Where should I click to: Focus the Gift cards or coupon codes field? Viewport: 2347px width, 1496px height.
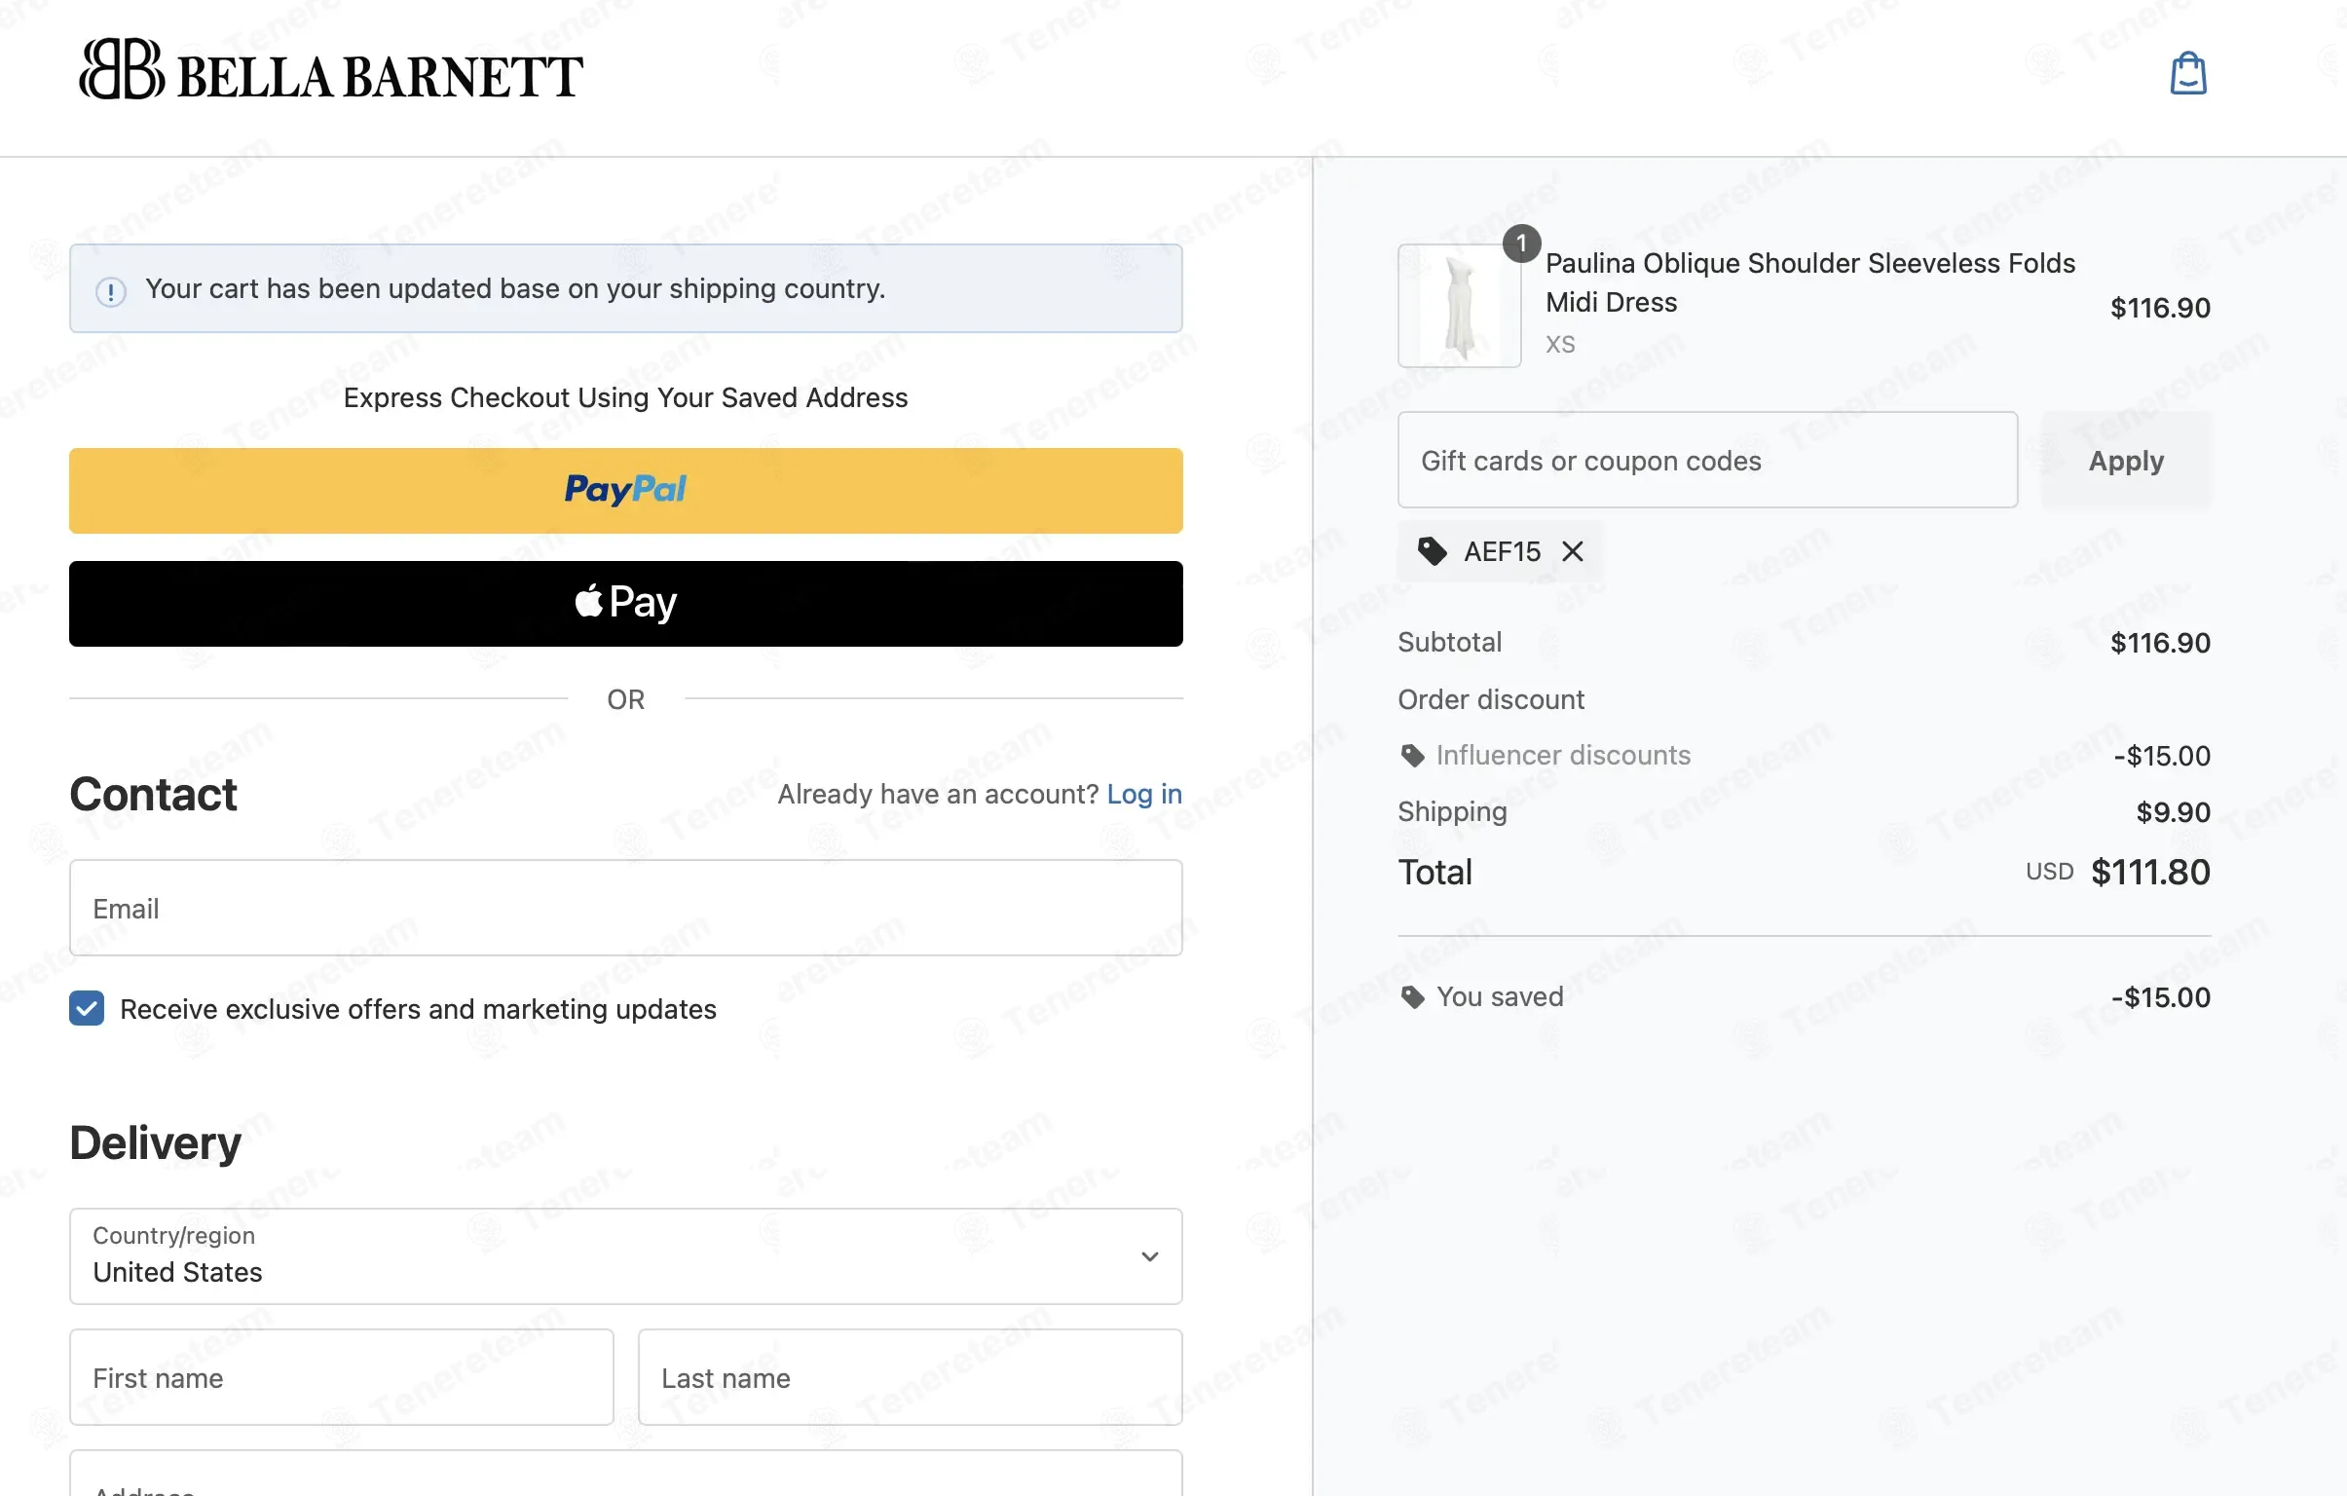pos(1707,460)
